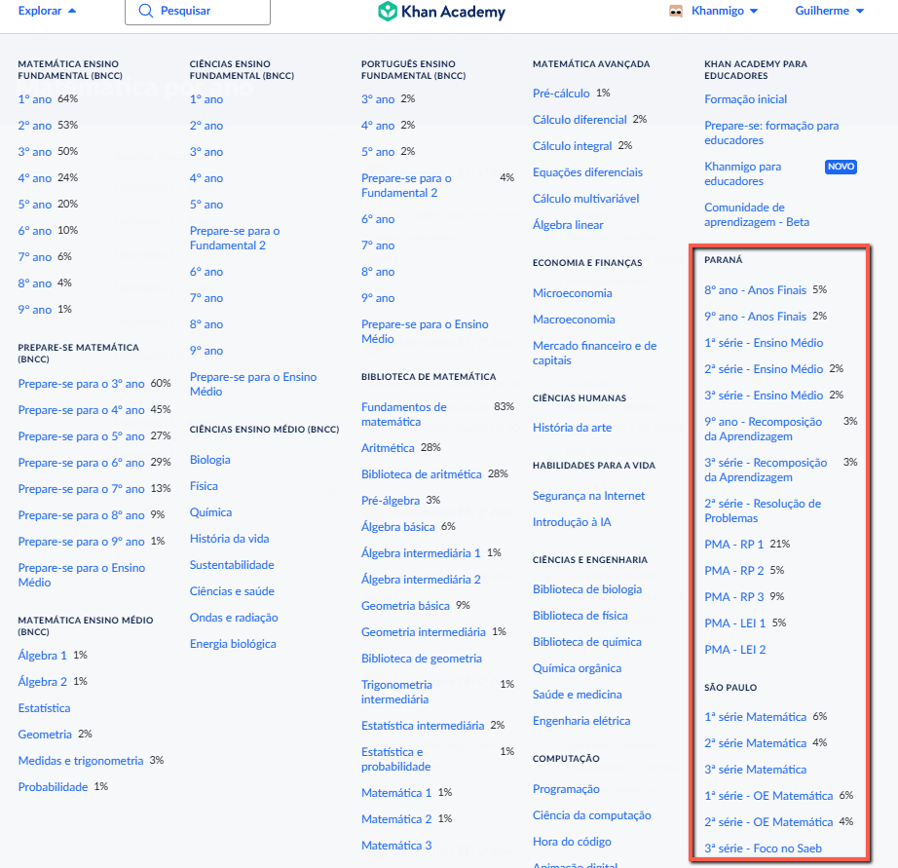Select 1ª série - Ensino Médio
The image size is (898, 868).
coord(764,343)
